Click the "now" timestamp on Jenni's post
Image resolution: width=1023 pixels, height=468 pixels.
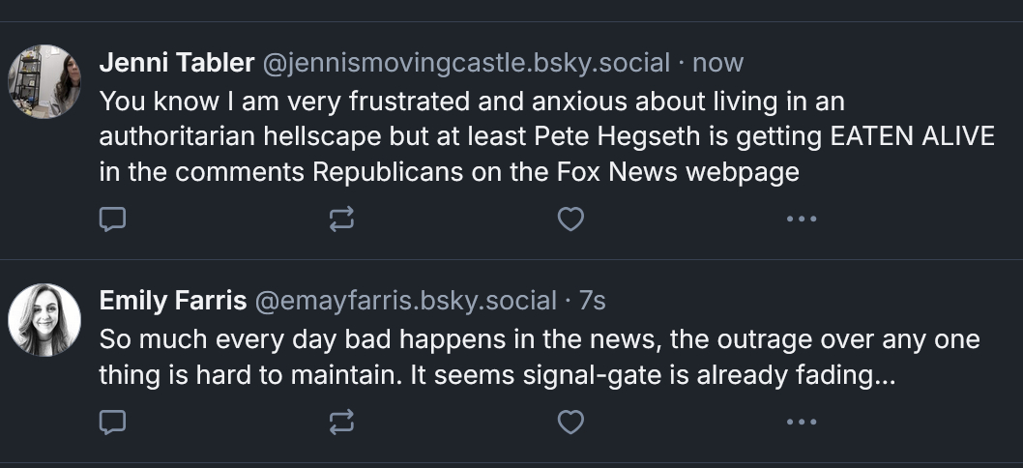pyautogui.click(x=718, y=63)
